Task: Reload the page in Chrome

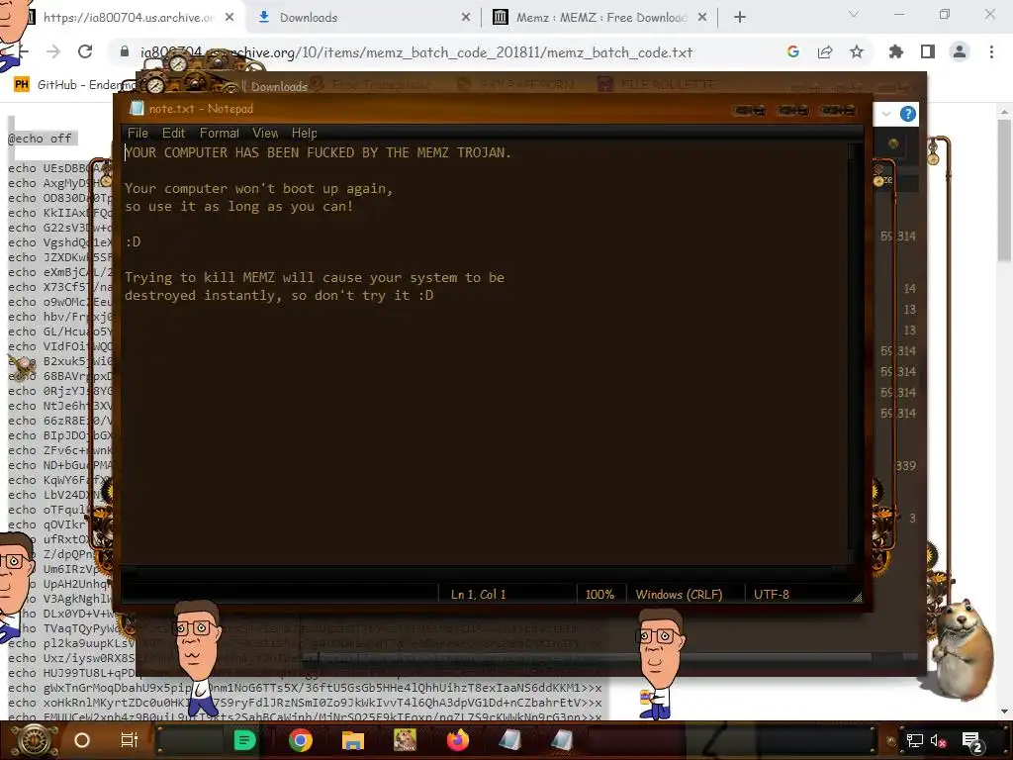Action: [x=85, y=51]
